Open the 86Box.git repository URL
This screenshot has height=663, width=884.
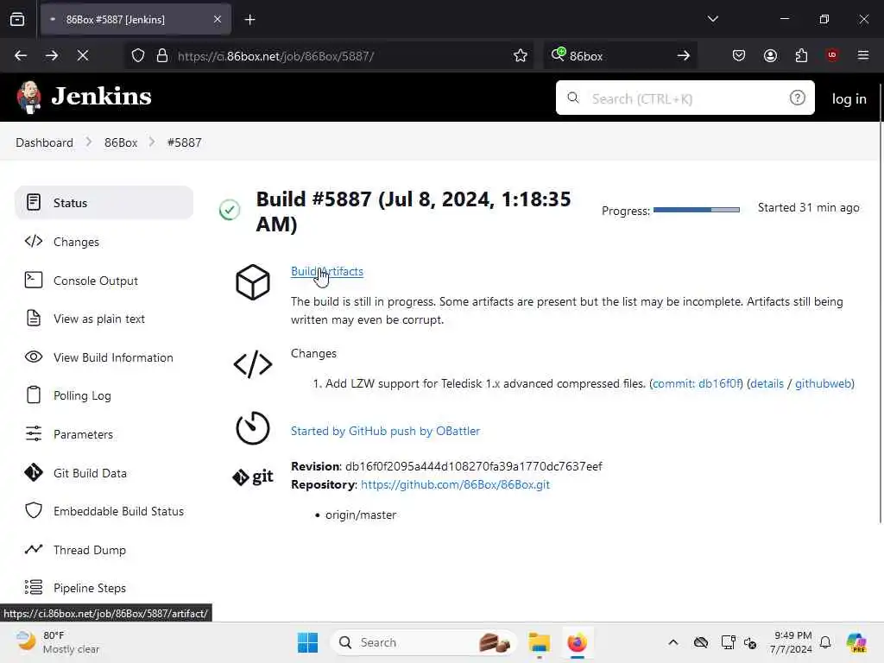455,484
